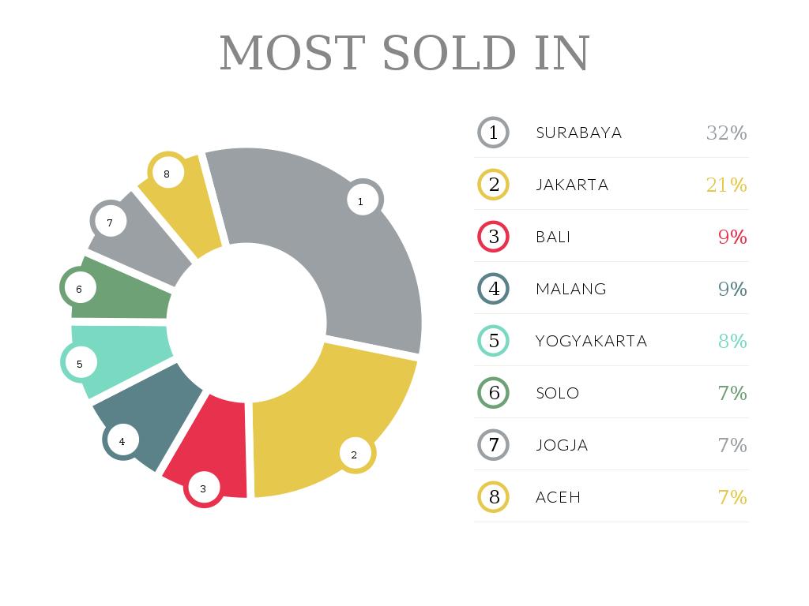
Task: Click the MOST SOLD IN title
Action: (404, 53)
